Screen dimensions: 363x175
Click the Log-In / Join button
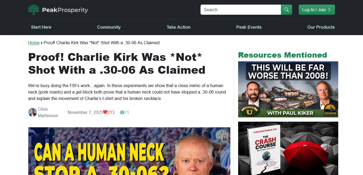317,10
